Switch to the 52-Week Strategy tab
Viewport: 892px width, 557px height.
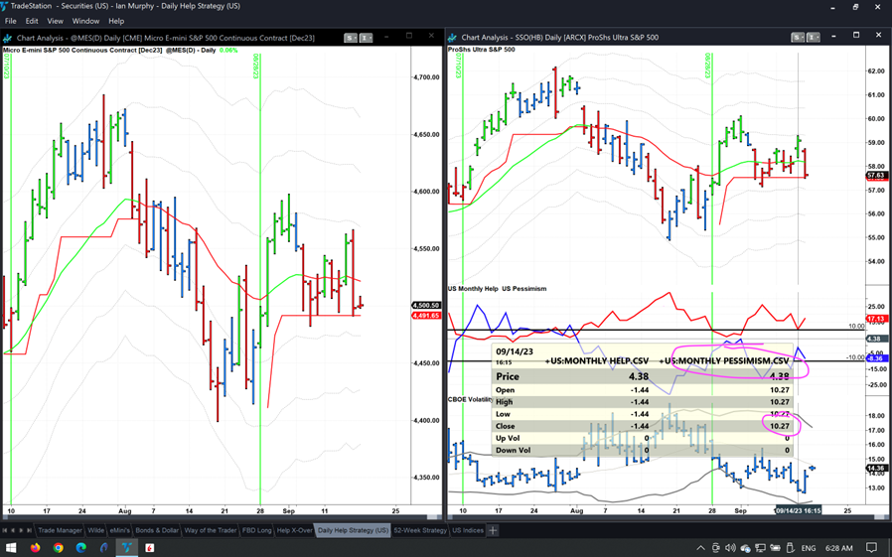(x=419, y=530)
